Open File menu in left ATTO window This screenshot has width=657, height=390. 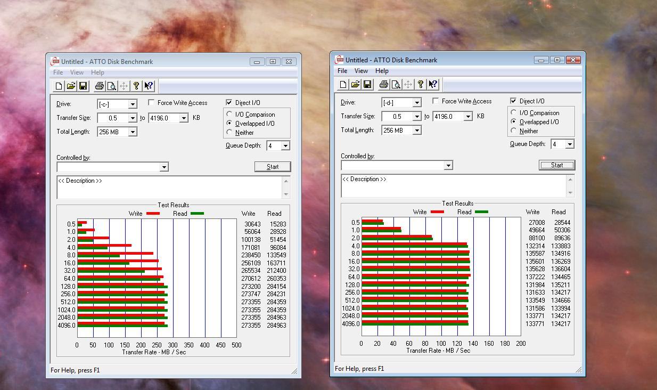[x=58, y=72]
